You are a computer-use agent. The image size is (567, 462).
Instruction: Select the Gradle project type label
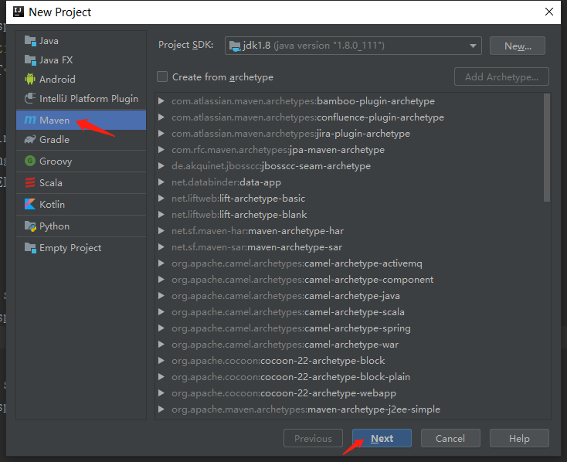pyautogui.click(x=54, y=140)
